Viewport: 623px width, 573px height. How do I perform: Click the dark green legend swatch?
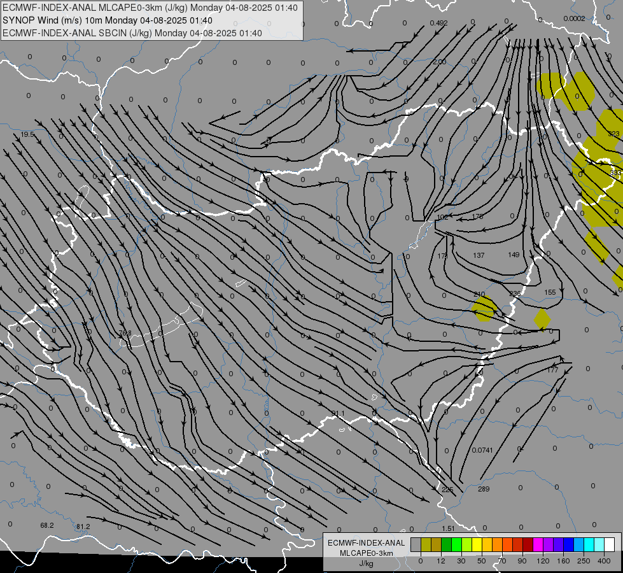pyautogui.click(x=447, y=544)
